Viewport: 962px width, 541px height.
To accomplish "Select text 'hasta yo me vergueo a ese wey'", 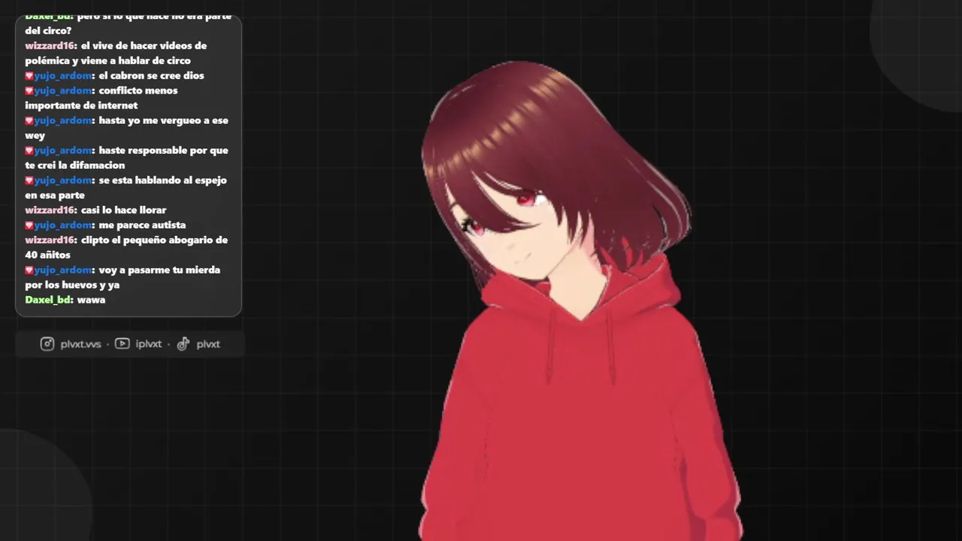I will pos(126,128).
